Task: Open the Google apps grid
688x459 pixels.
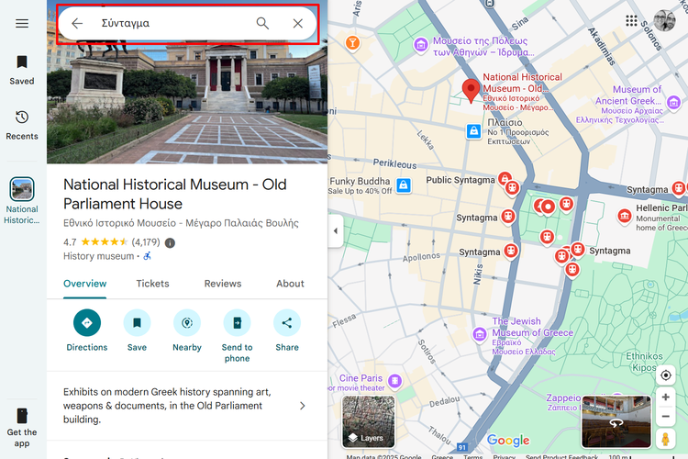Action: (x=631, y=20)
